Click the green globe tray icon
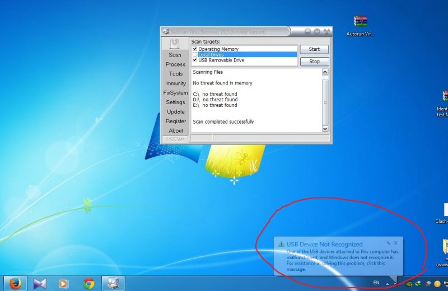448x291 pixels. (x=418, y=284)
